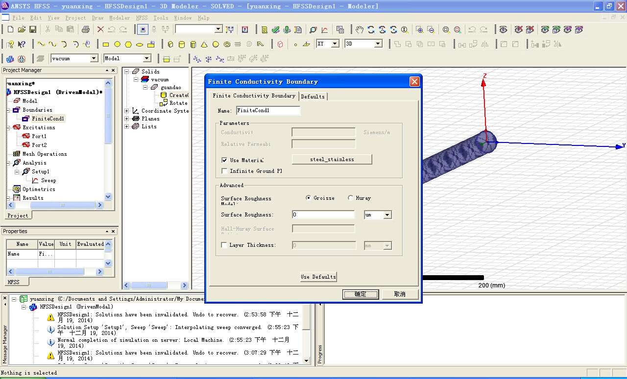Open the XY drawing plane dropdown
This screenshot has height=379, width=627.
(335, 44)
